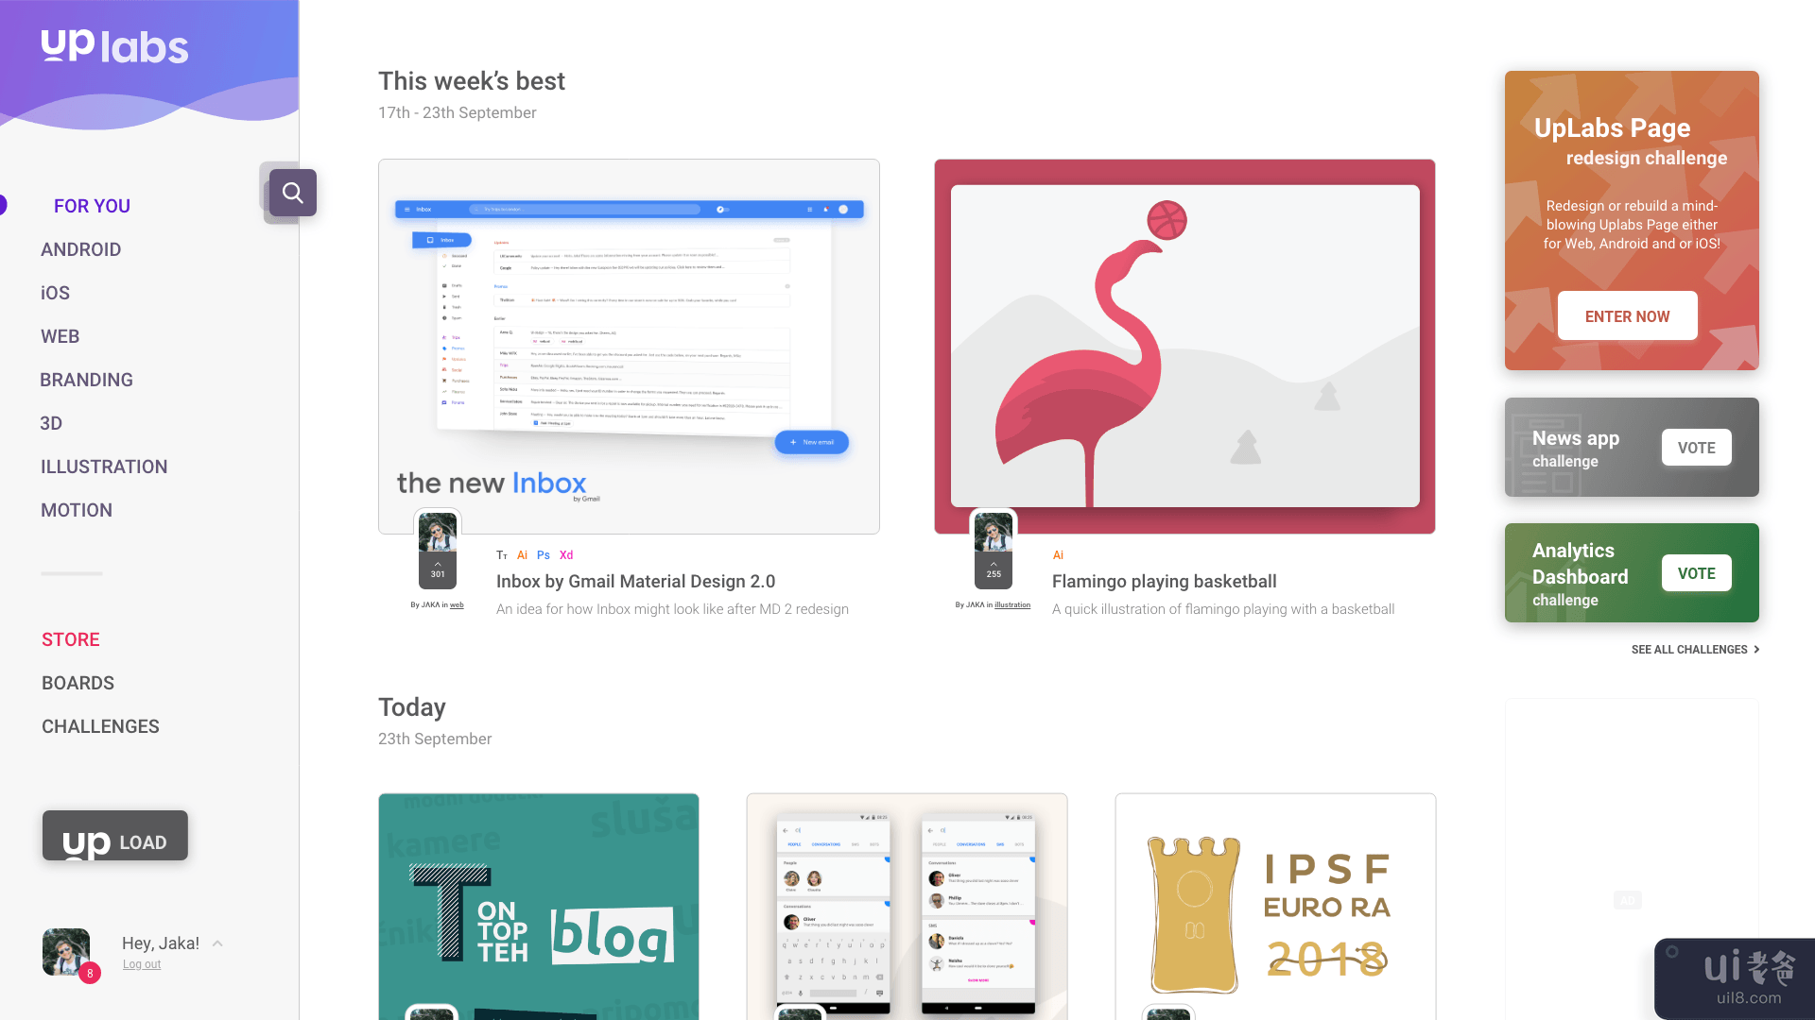Image resolution: width=1815 pixels, height=1020 pixels.
Task: Click ENTER NOW for UpLabs redesign challenge
Action: click(1627, 315)
